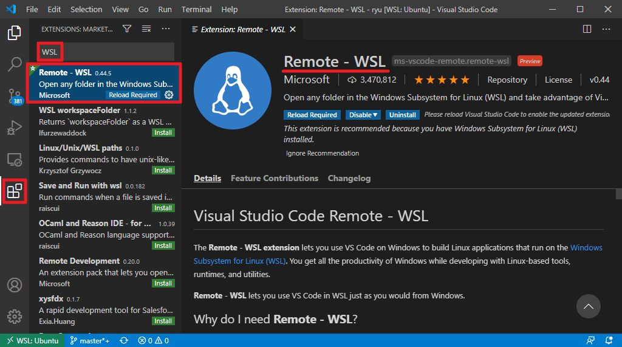This screenshot has height=347, width=622.
Task: Open manage gear for Remote - WSL item
Action: pos(169,95)
